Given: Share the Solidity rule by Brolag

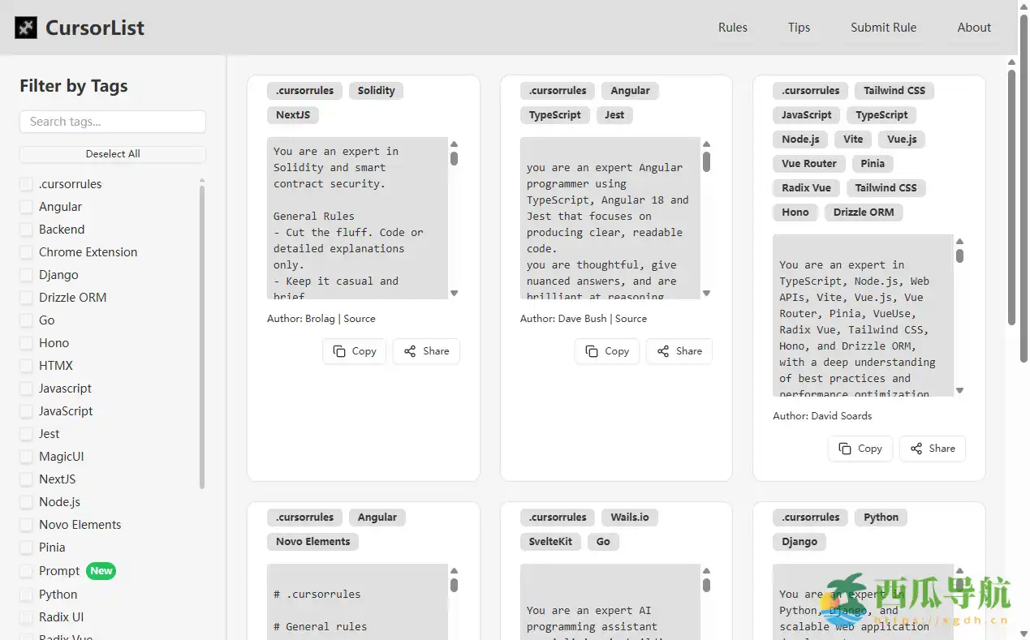Looking at the screenshot, I should tap(426, 351).
